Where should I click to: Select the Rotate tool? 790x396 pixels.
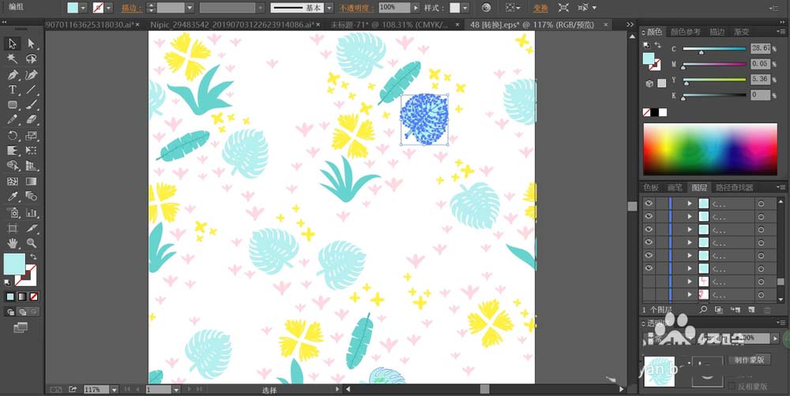pos(12,135)
